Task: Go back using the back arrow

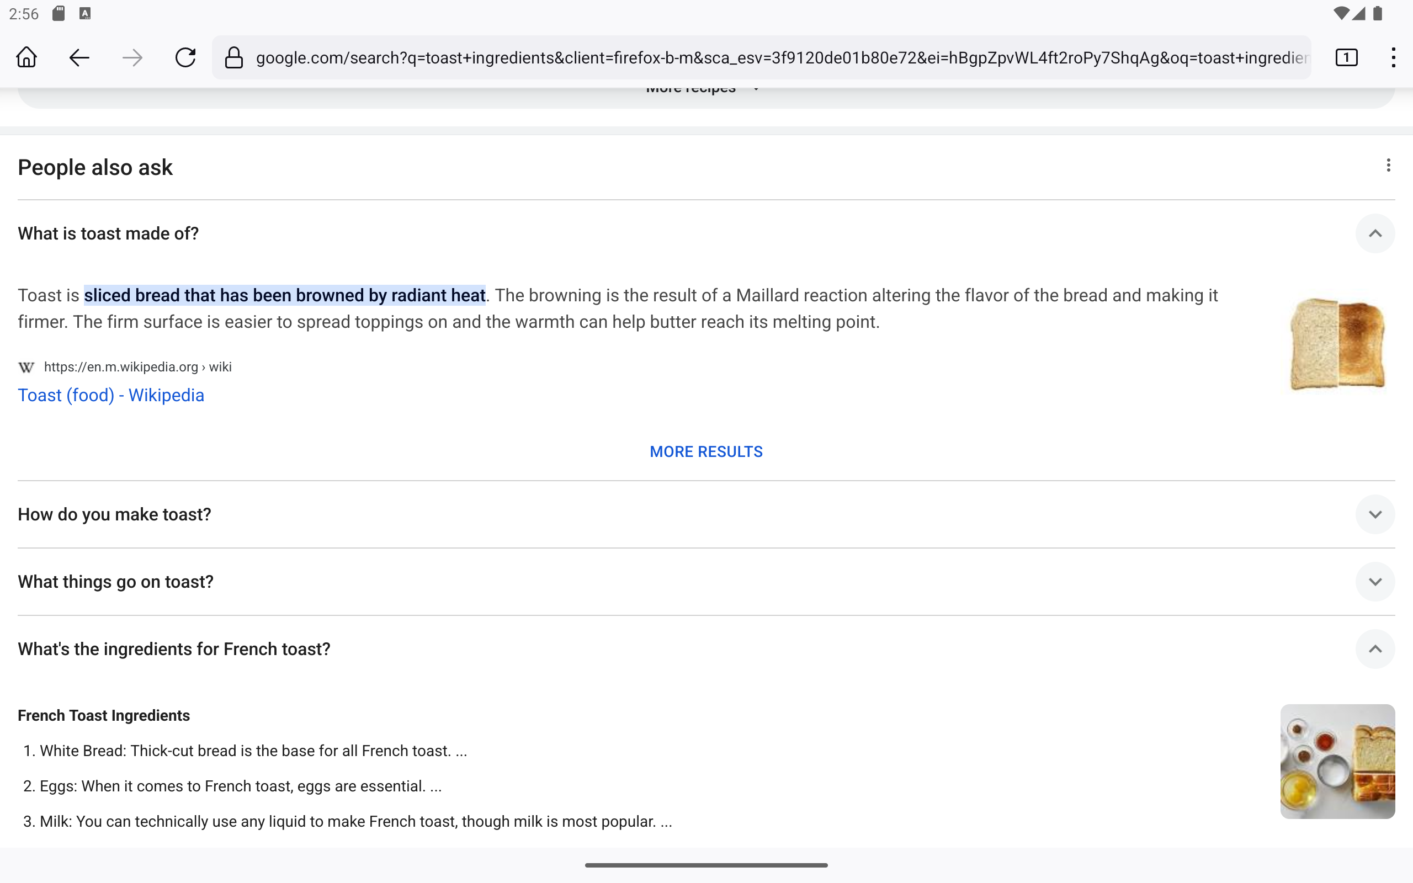Action: coord(79,57)
